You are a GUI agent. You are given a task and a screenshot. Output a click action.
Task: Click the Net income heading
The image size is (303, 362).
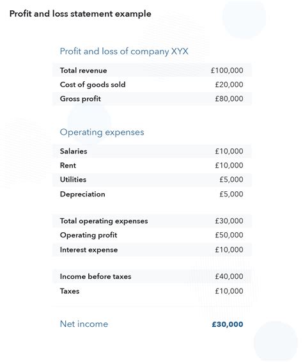tap(84, 324)
